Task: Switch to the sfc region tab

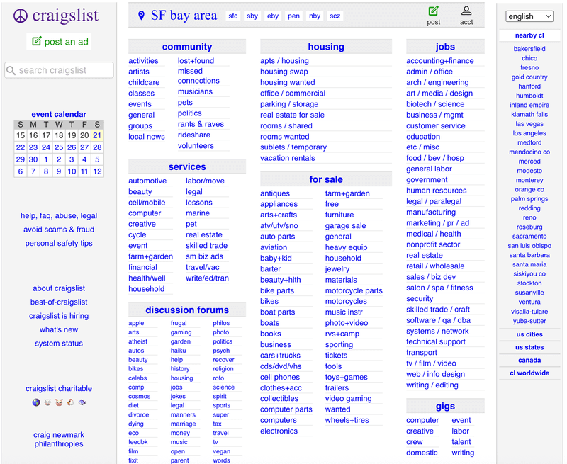Action: tap(232, 16)
